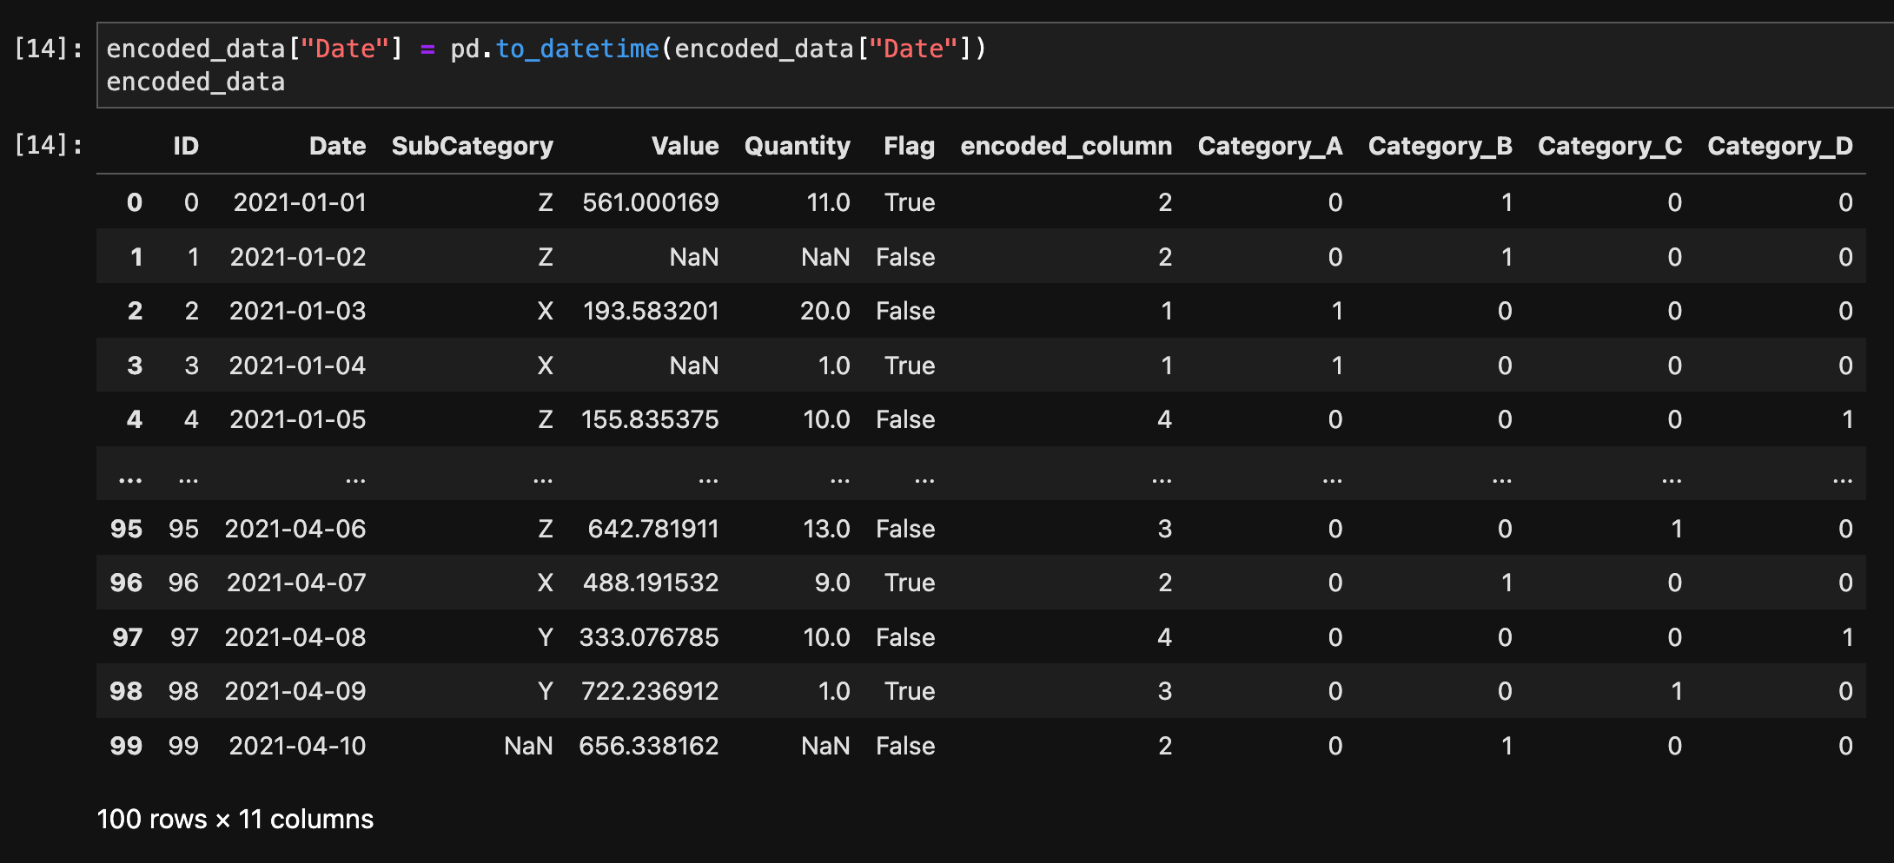1894x863 pixels.
Task: Click the quantity 13.0 cell
Action: pos(826,529)
